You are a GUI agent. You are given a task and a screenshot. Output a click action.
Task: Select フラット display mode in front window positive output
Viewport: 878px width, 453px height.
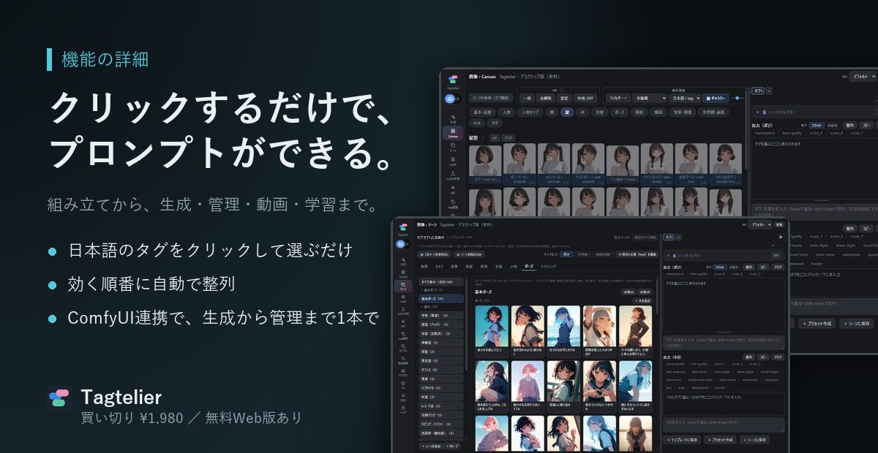pos(721,267)
